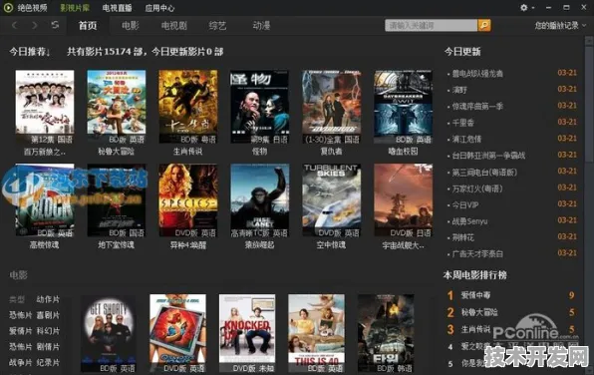Select the 动漫 navigation tab
594x375 pixels.
click(x=261, y=25)
